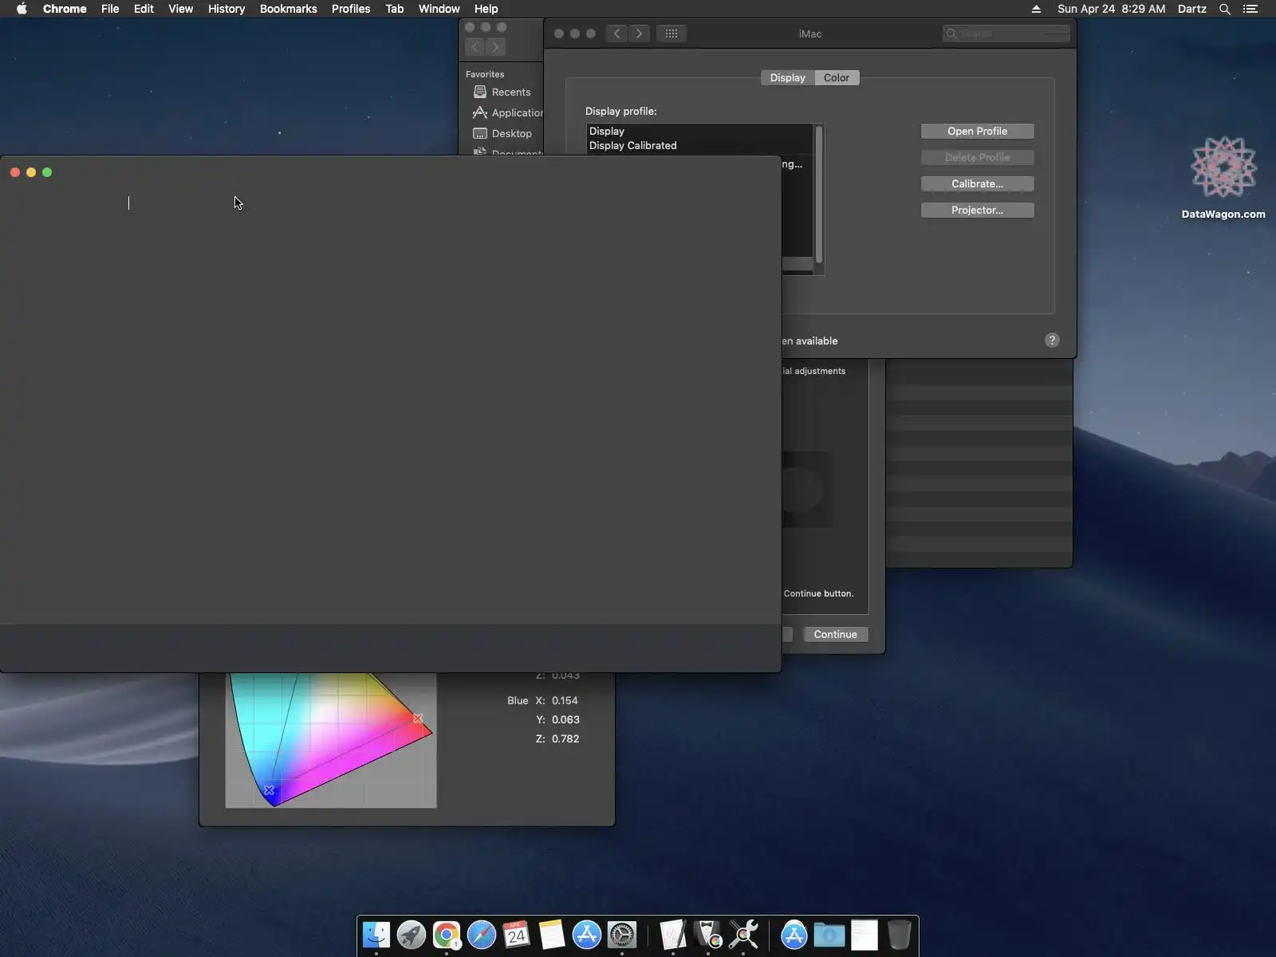Image resolution: width=1276 pixels, height=957 pixels.
Task: Open the tuxedo Display Calibrator icon in Dock
Action: coord(708,935)
